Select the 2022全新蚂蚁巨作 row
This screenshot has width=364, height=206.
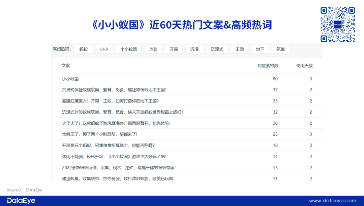119,168
